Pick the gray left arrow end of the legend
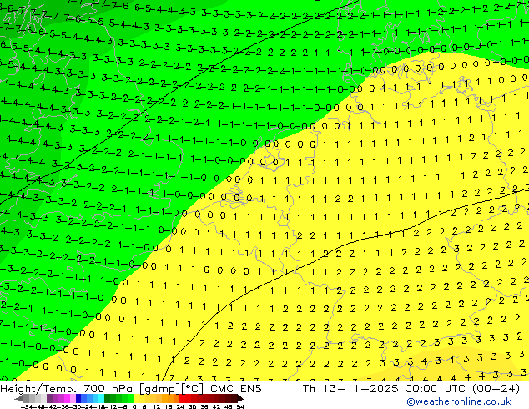Image resolution: width=529 pixels, height=409 pixels. [19, 399]
